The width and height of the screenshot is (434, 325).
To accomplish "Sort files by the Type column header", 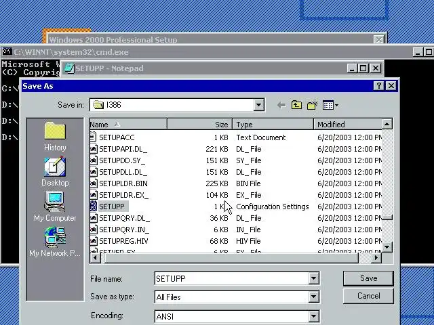I will (x=273, y=125).
